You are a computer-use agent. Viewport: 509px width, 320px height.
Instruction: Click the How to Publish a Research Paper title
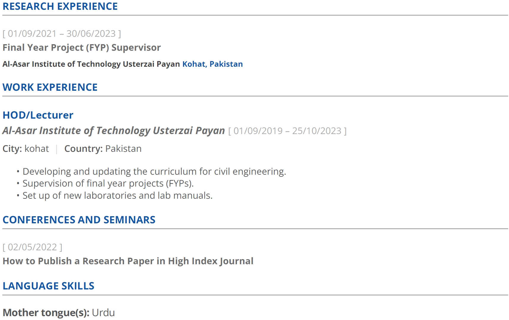click(x=128, y=261)
